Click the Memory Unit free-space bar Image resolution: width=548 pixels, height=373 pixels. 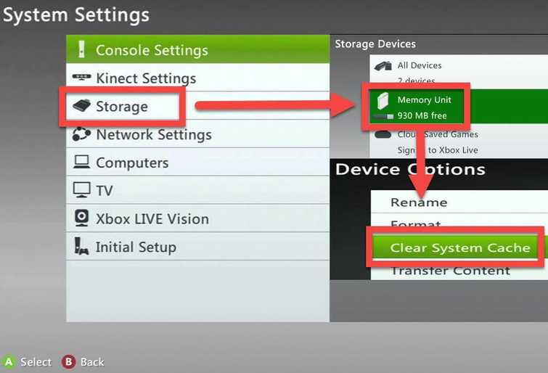(x=383, y=116)
